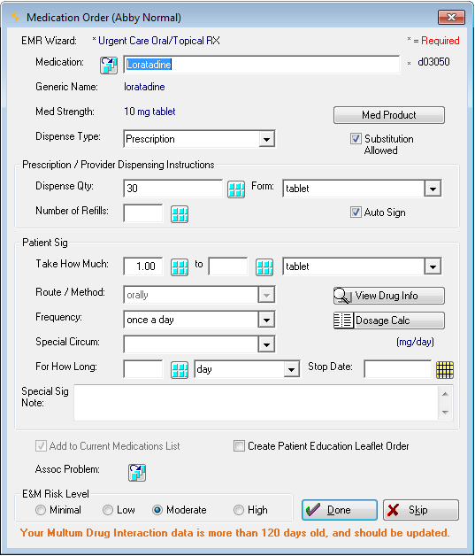This screenshot has height=556, width=475.
Task: Open keypad icon beside For How Long
Action: (180, 370)
